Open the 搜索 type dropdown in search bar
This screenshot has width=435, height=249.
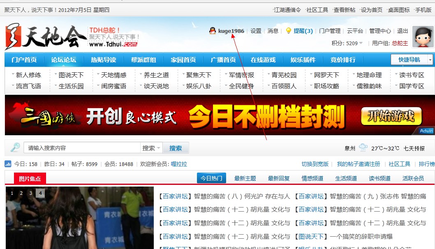pos(151,148)
